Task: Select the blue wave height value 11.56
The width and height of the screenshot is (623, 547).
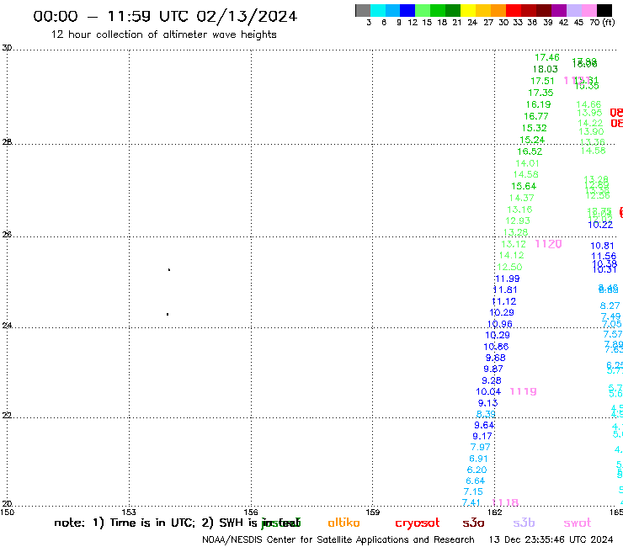Action: click(604, 256)
